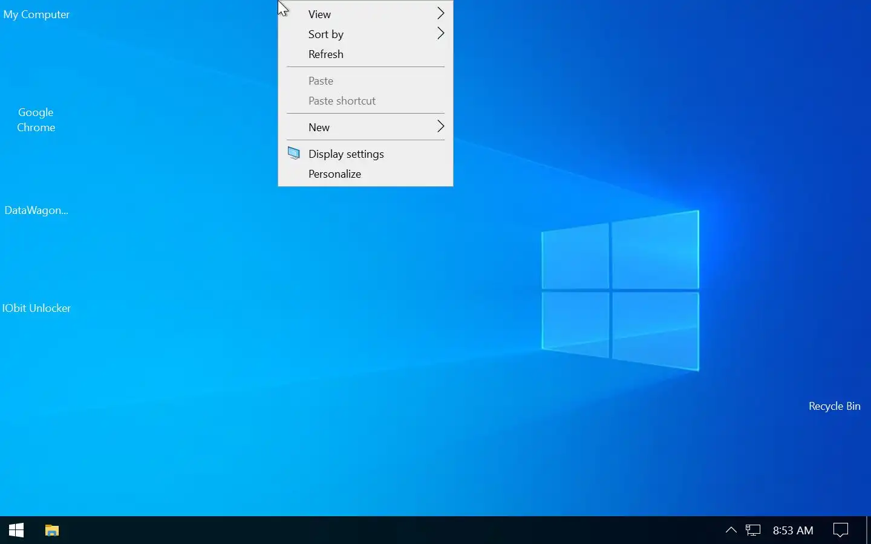Viewport: 871px width, 544px height.
Task: Open the 8:53 AM taskbar clock
Action: click(793, 530)
